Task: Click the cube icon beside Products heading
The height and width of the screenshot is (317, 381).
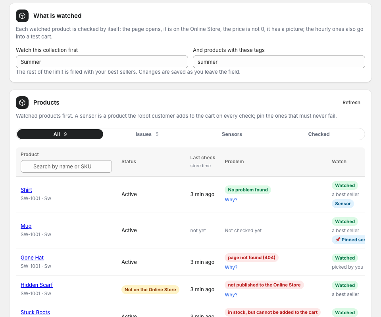Action: pos(22,103)
